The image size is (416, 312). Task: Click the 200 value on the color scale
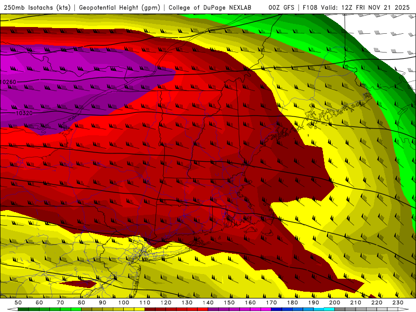(x=334, y=303)
